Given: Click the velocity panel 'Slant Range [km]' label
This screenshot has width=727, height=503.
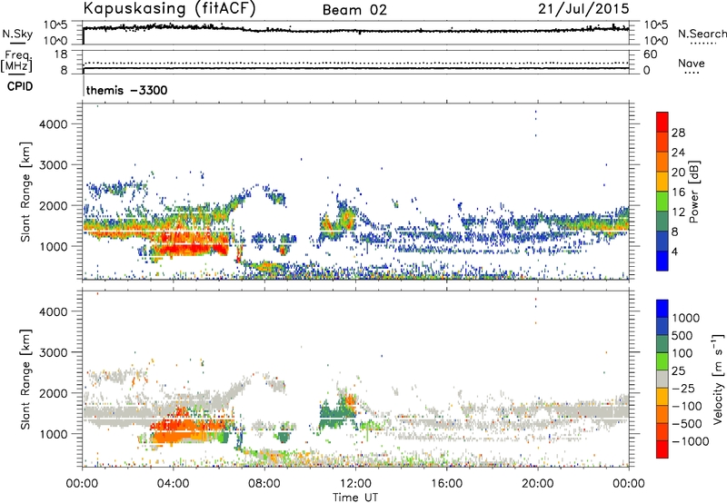Looking at the screenshot, I should [x=25, y=379].
